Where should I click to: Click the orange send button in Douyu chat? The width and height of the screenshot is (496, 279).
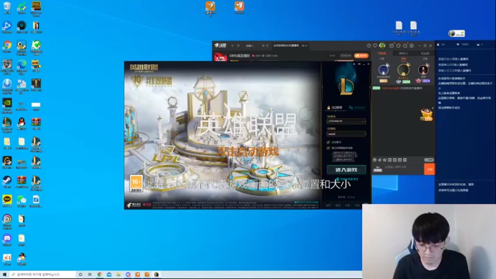(430, 169)
